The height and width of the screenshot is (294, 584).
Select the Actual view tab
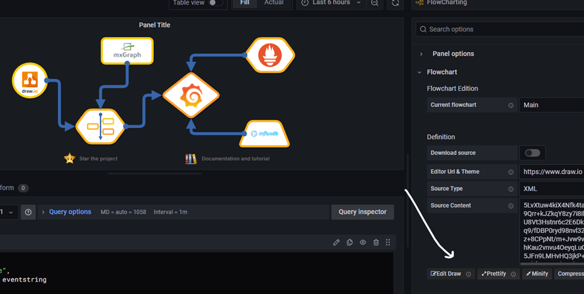(x=274, y=3)
